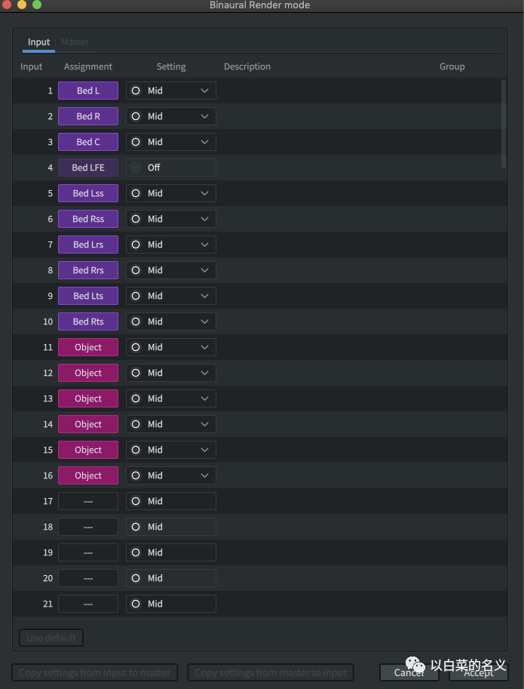Switch to the Master tab
Viewport: 524px width, 689px height.
(x=75, y=42)
